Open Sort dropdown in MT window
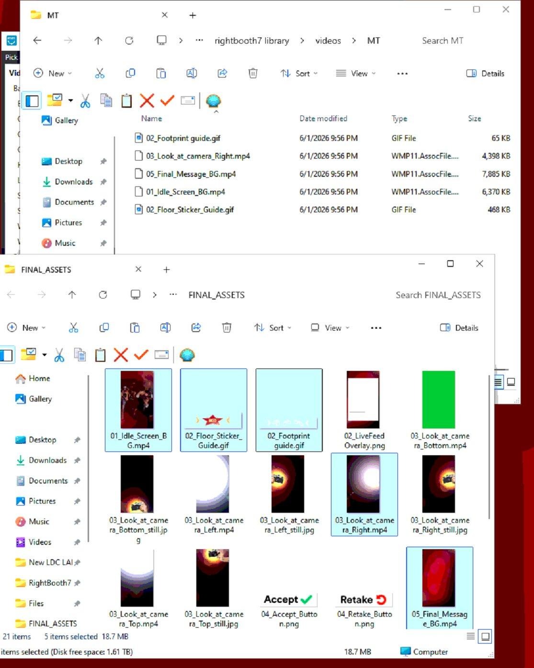 (299, 73)
